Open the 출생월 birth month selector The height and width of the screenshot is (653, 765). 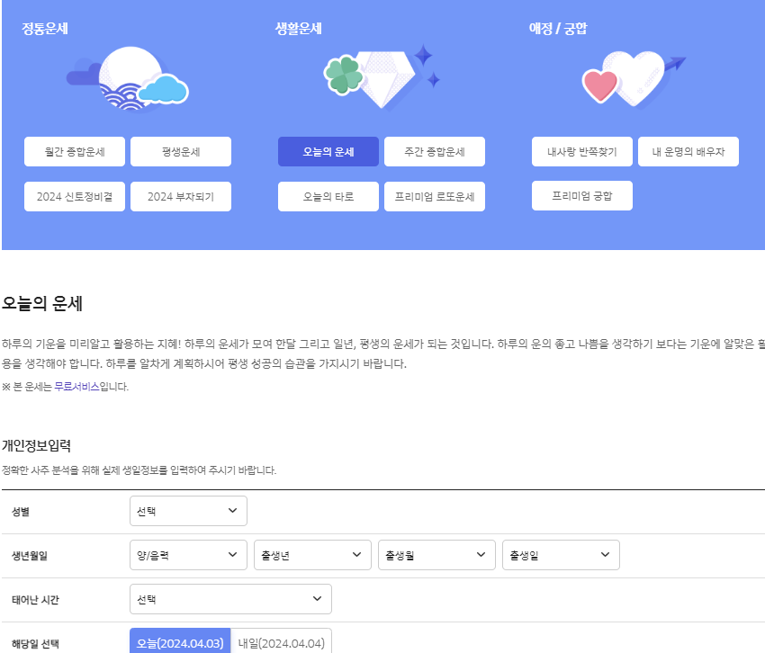436,554
